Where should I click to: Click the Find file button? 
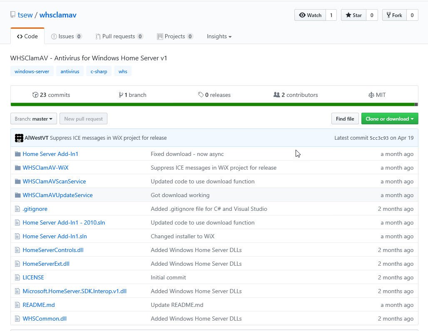tap(345, 119)
